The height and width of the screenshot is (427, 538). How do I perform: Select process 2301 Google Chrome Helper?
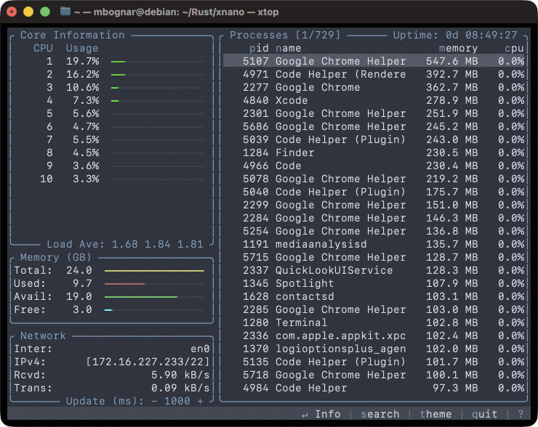point(374,113)
